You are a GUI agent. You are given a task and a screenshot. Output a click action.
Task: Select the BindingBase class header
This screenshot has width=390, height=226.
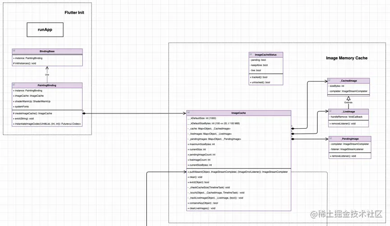click(x=47, y=51)
